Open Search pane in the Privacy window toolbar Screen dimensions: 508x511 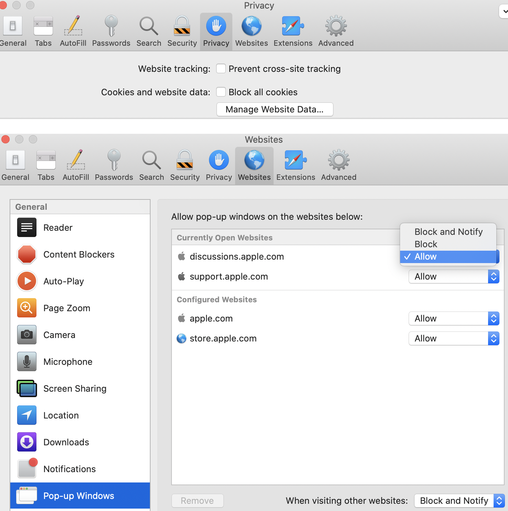[x=149, y=32]
